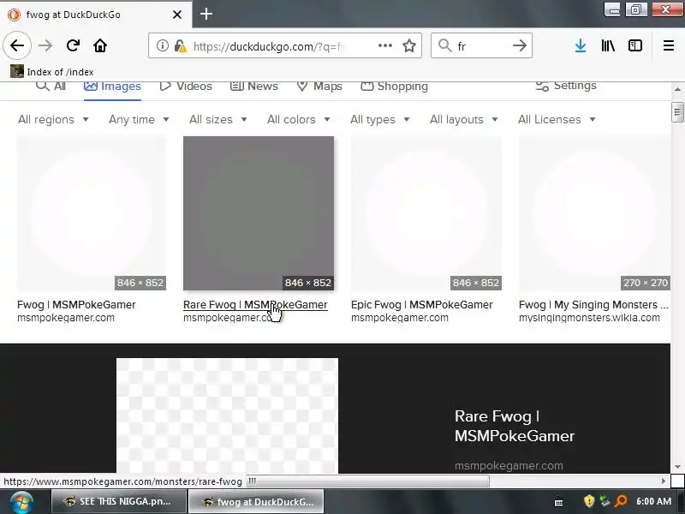
Task: Click the horizontal scrollbar right arrow
Action: (664, 481)
